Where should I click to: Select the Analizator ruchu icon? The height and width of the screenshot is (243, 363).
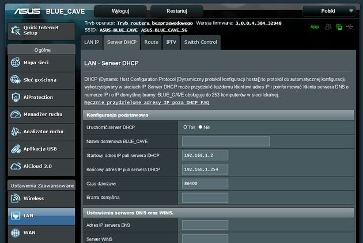(x=16, y=132)
